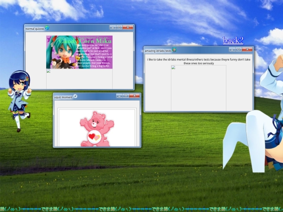Click the disc icon in uquiz moment title

coord(75,96)
